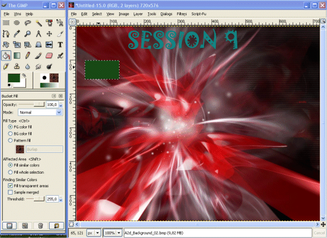Pick the Eraser tool

click(49, 56)
